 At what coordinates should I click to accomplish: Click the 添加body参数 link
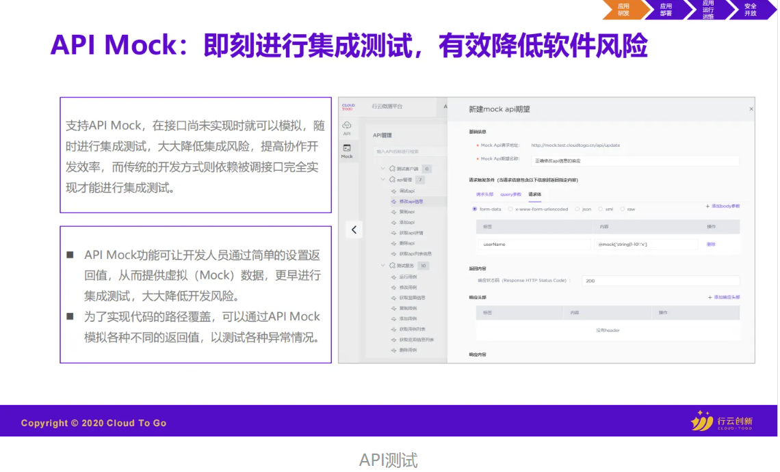723,206
